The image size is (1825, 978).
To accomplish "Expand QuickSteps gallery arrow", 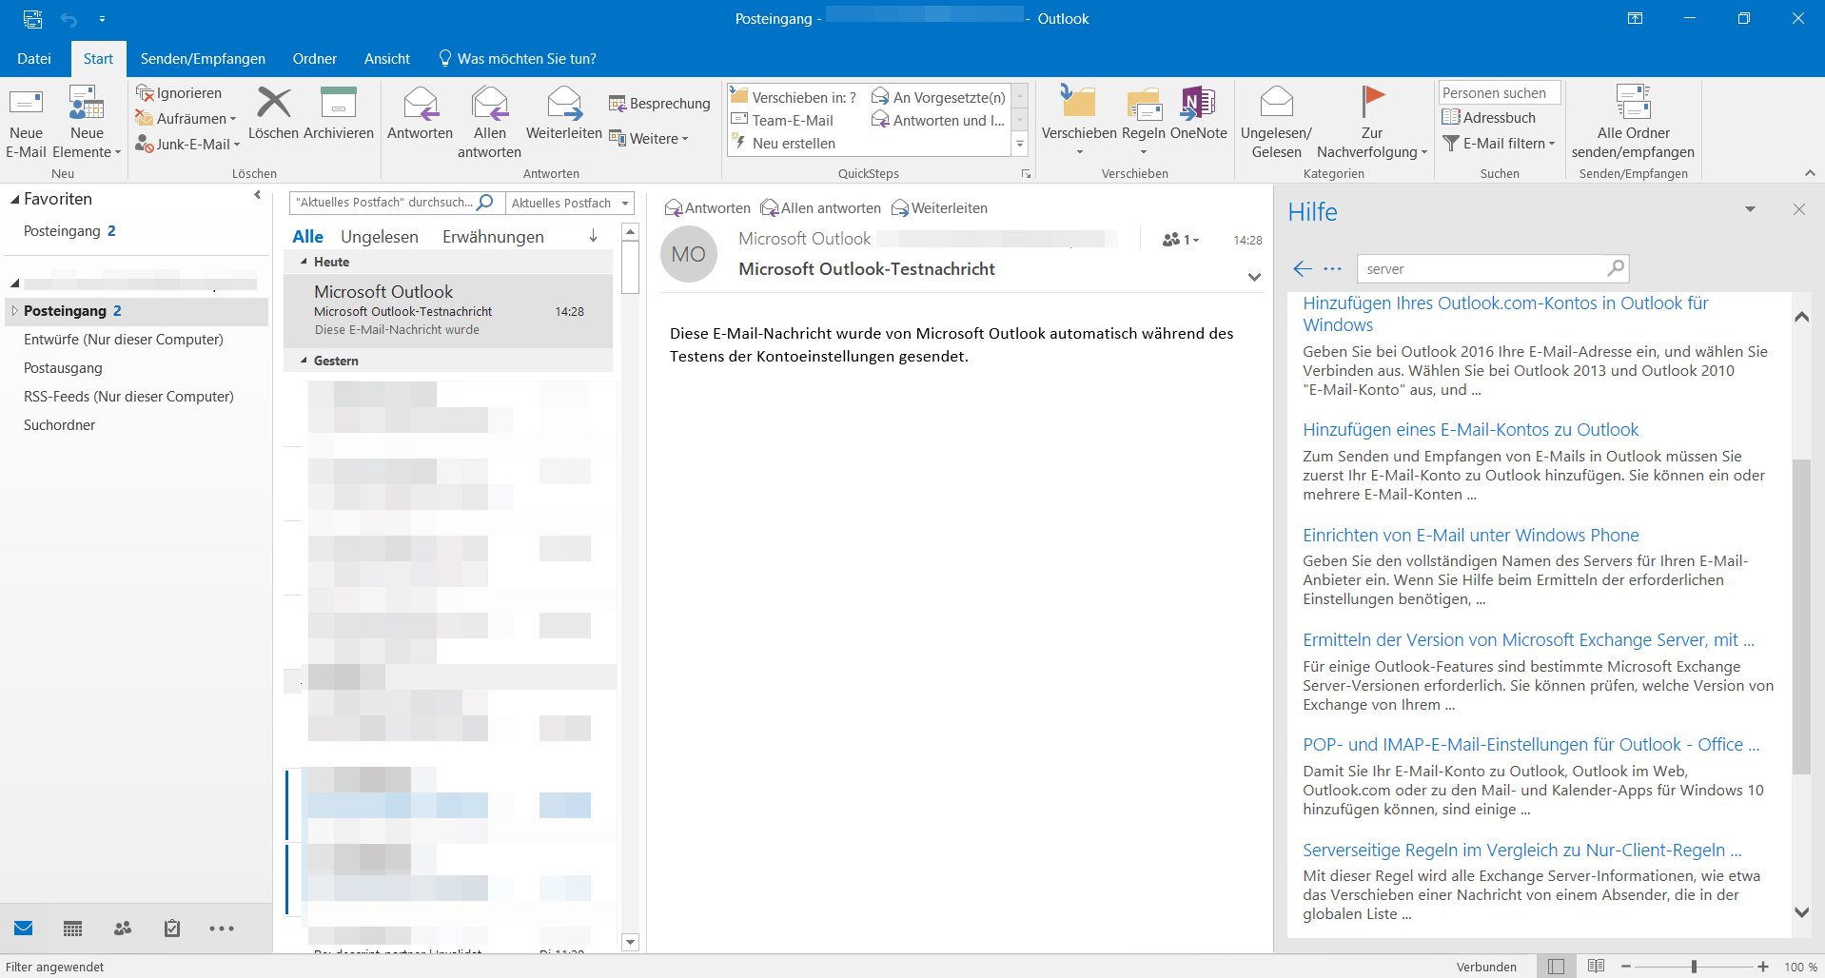I will tap(1020, 145).
